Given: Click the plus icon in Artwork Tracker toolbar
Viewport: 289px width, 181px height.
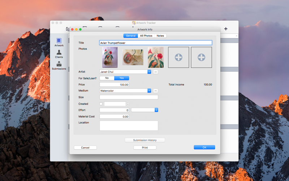Looking at the screenshot, I should tap(226, 29).
